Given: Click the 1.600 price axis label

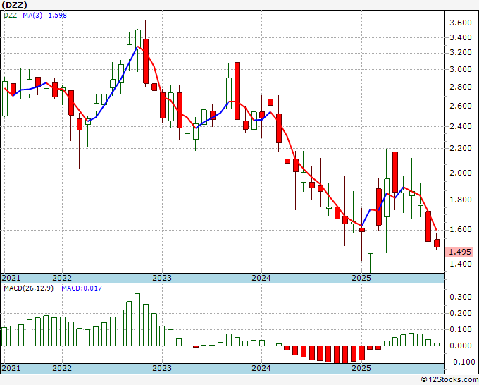Looking at the screenshot, I should pyautogui.click(x=461, y=230).
